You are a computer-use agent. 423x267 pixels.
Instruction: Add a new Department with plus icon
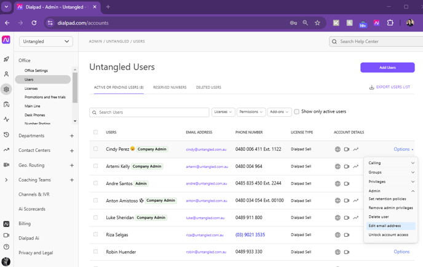(x=72, y=136)
